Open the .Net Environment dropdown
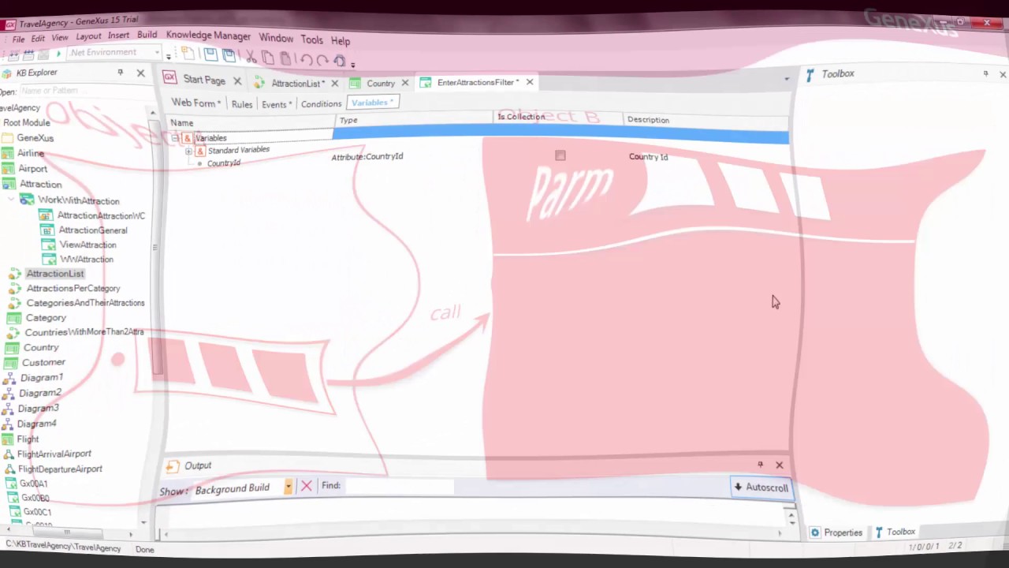The height and width of the screenshot is (568, 1009). pyautogui.click(x=157, y=53)
